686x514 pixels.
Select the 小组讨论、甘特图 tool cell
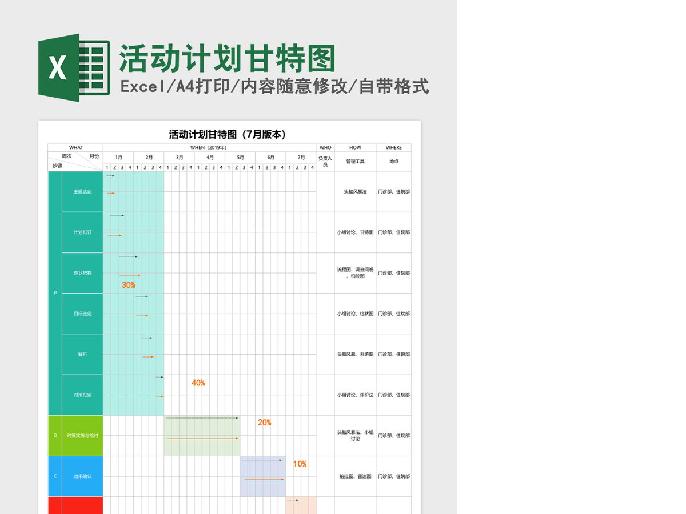click(356, 232)
